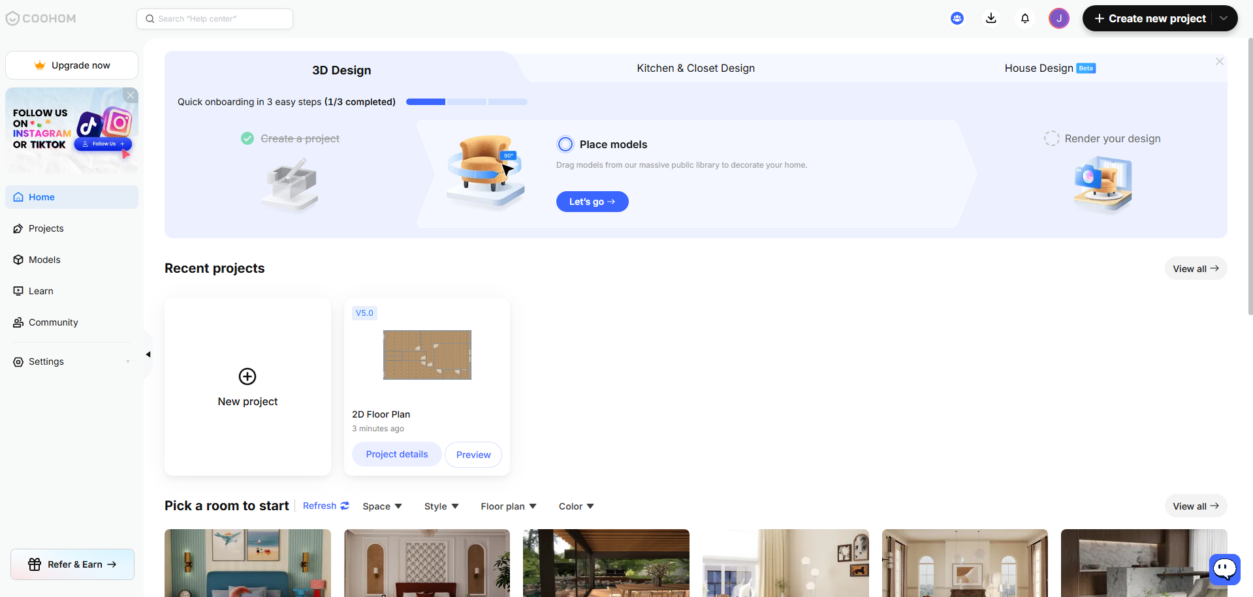Click the Follow Us button on banner
Screen dimensions: 1253x597
tap(103, 144)
